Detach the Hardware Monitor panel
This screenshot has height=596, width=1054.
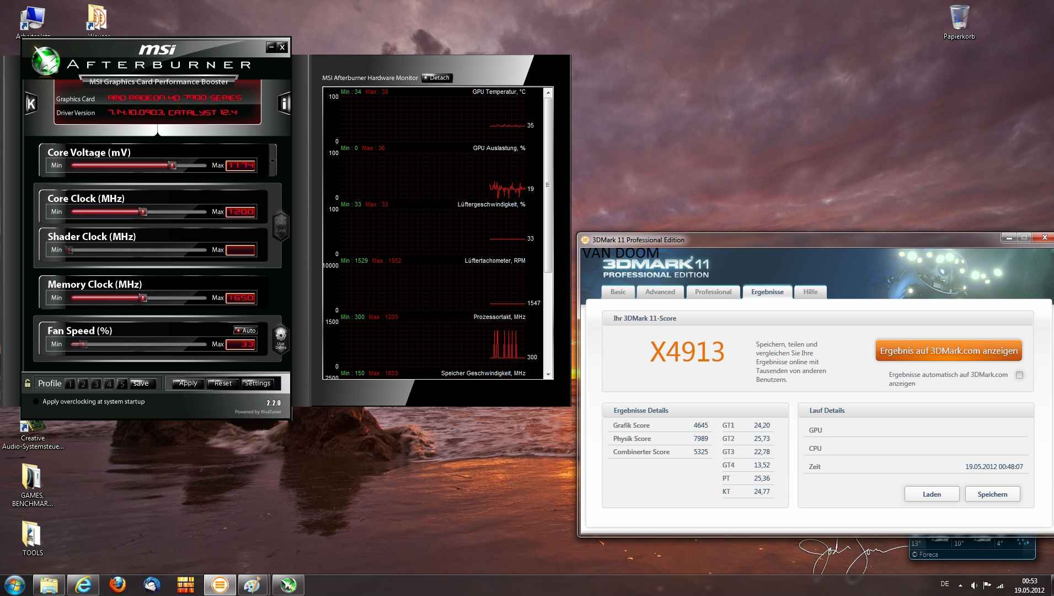(x=437, y=78)
